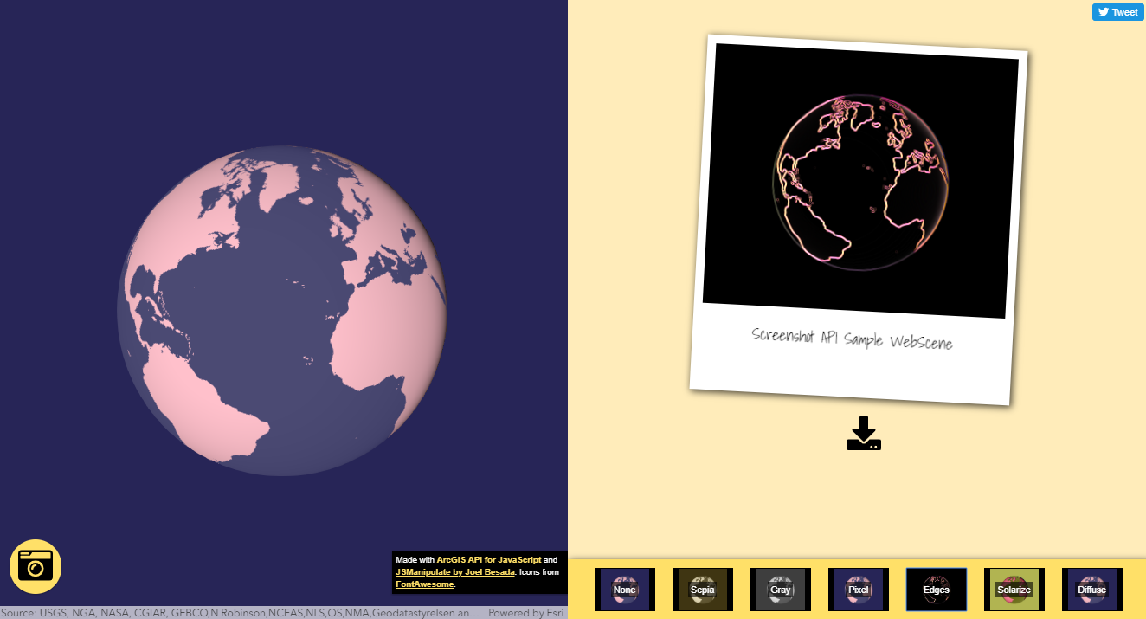Download the screenshot image
The height and width of the screenshot is (619, 1146).
point(863,434)
